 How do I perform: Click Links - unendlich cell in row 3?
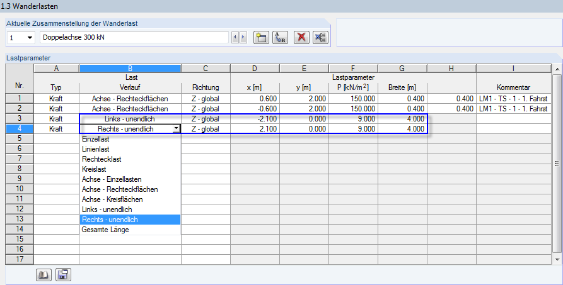[130, 119]
